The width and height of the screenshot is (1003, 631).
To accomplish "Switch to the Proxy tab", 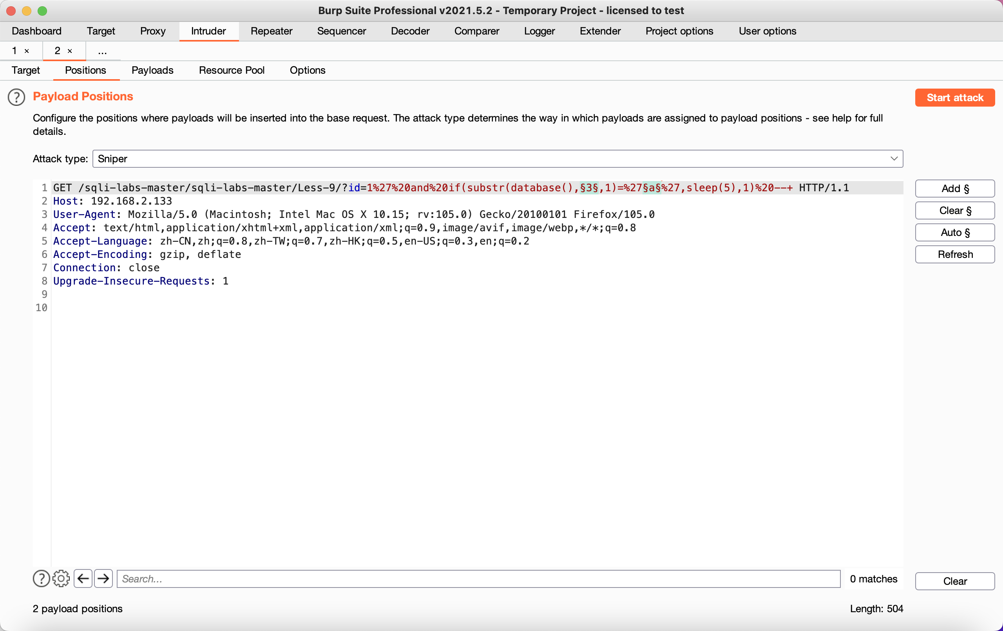I will (x=153, y=31).
